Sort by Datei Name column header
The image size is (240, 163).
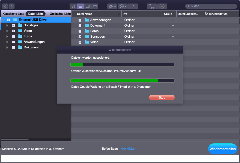[96, 14]
